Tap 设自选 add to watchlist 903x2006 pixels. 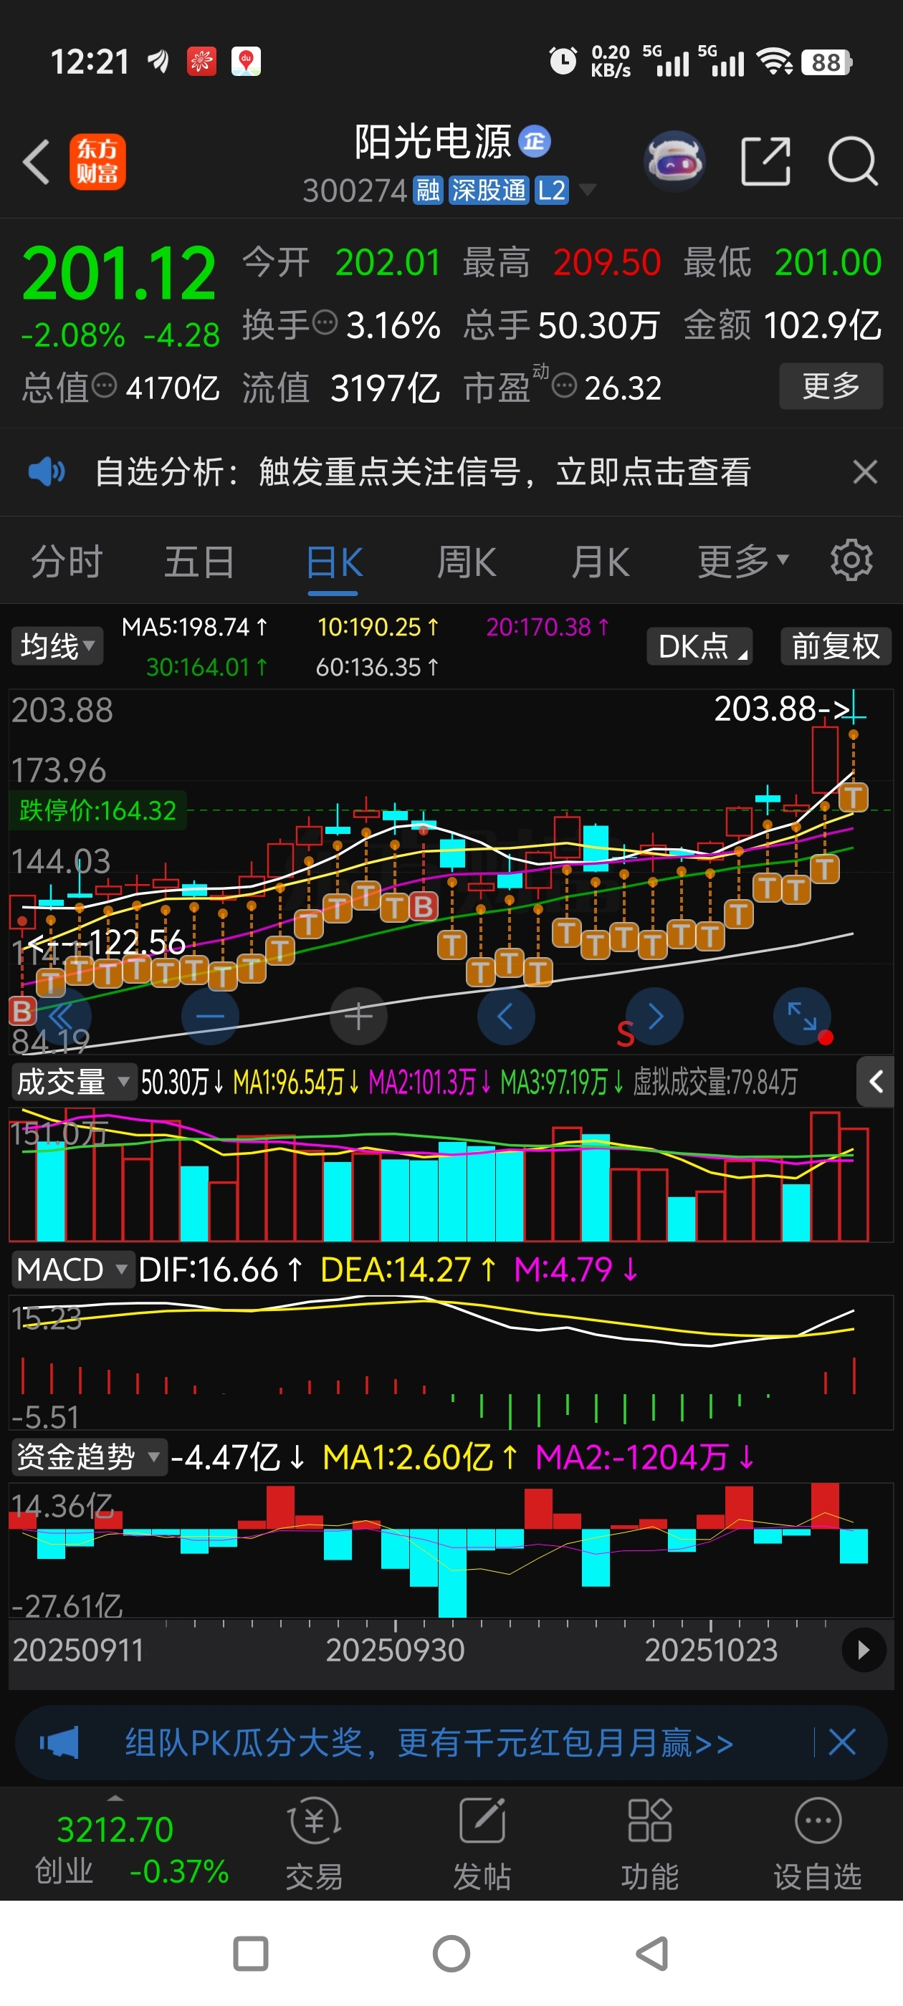point(817,1843)
